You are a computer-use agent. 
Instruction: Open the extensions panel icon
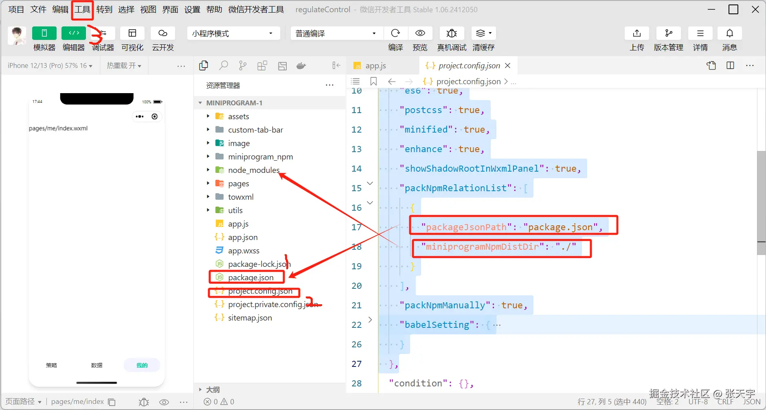(x=262, y=65)
